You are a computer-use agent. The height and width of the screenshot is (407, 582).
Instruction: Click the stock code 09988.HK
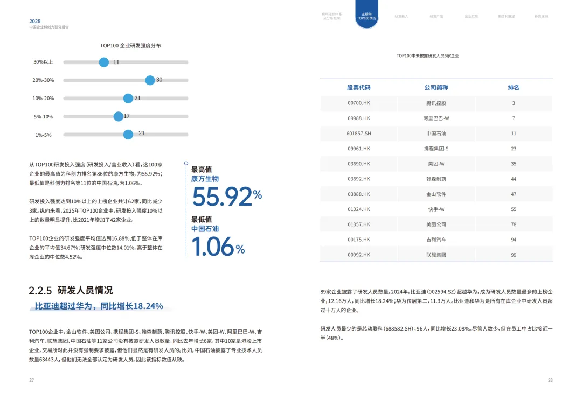[359, 118]
